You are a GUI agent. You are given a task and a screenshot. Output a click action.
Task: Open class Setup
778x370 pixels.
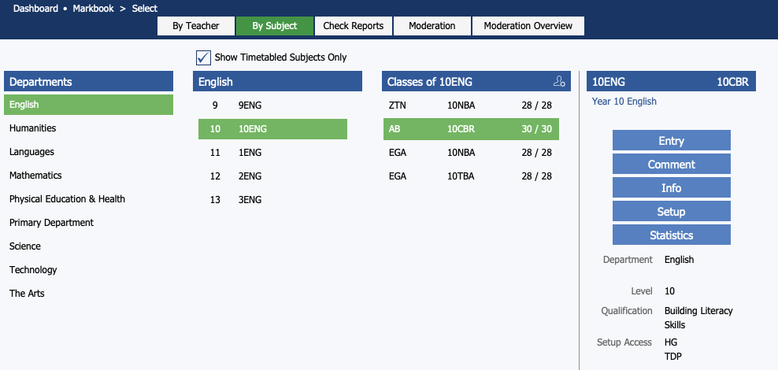[671, 212]
